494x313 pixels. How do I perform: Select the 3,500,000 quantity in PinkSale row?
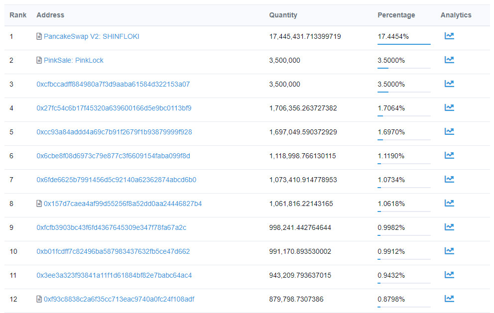(x=284, y=60)
